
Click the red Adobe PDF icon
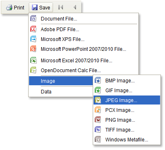coord(33,29)
